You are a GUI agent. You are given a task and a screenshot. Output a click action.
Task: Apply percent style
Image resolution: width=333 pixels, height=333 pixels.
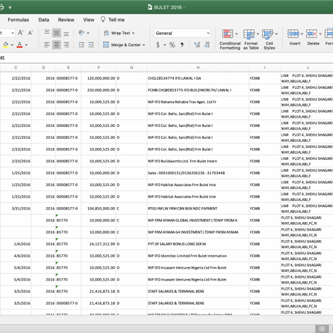(x=172, y=45)
